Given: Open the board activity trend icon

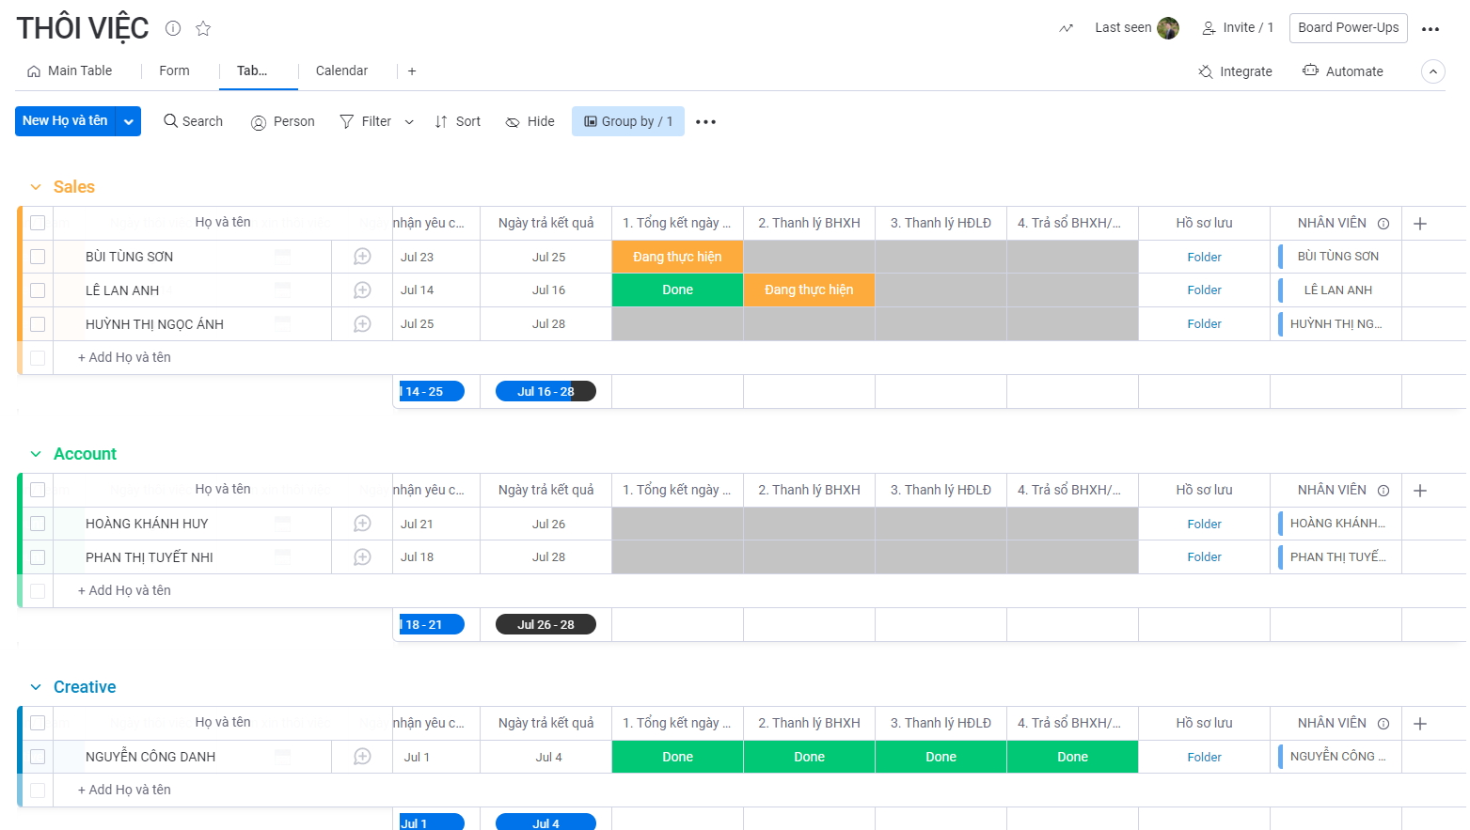Looking at the screenshot, I should [1066, 28].
